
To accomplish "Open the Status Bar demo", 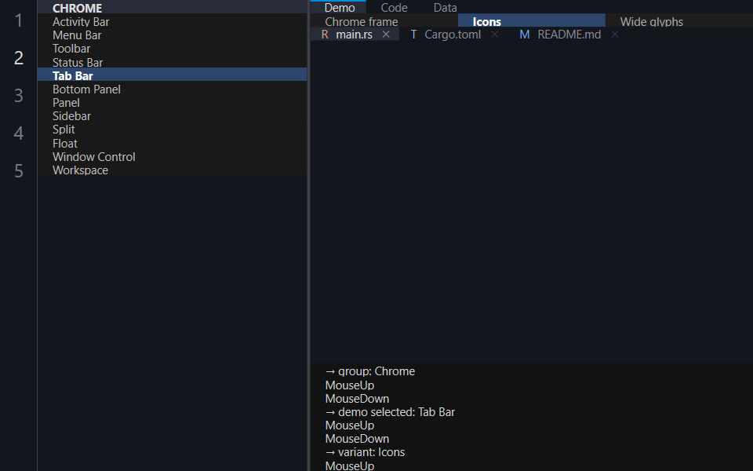I will [172, 63].
